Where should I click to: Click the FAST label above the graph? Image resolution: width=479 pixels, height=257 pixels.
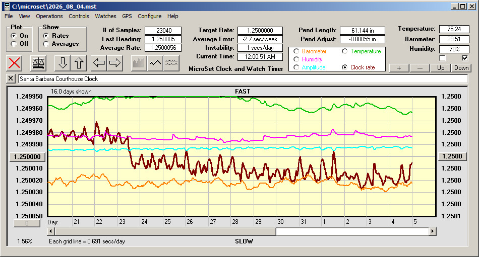click(x=243, y=92)
